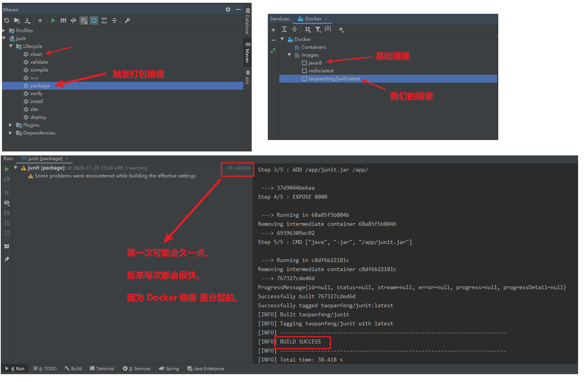Run Maven build green play icon

point(53,20)
